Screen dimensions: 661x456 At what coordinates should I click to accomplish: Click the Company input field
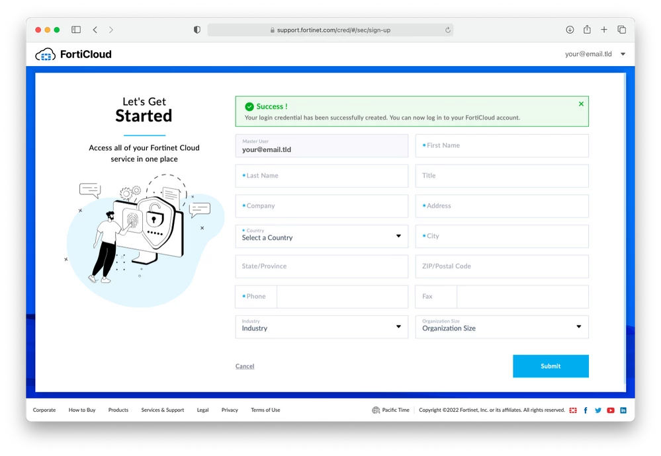pos(322,206)
